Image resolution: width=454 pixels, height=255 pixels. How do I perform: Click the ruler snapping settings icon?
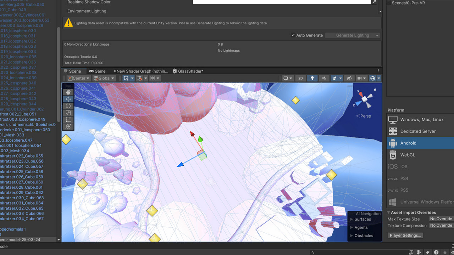pos(153,78)
